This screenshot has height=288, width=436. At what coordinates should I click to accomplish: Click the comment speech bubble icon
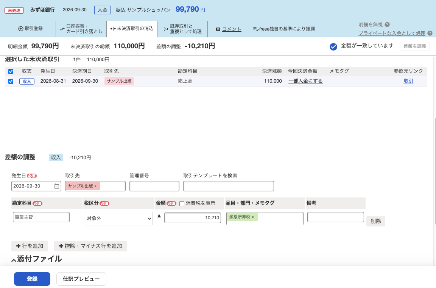point(218,29)
